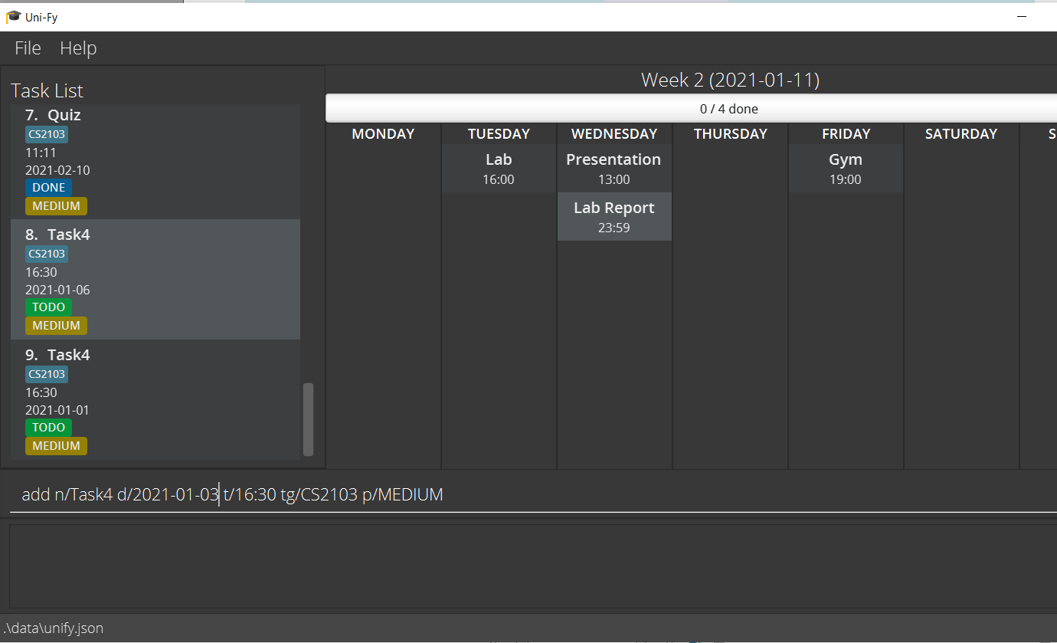Click the 2021-01-01 date on task 9
The height and width of the screenshot is (643, 1057).
tap(57, 410)
